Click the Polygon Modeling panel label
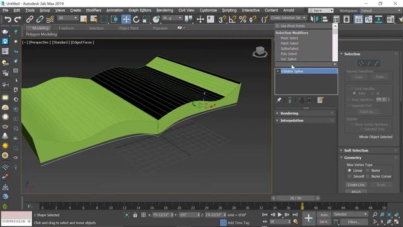Viewport: 403px width, 227px height. click(42, 34)
